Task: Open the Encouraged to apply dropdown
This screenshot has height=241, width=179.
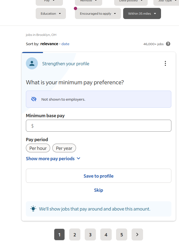Action: pos(98,14)
